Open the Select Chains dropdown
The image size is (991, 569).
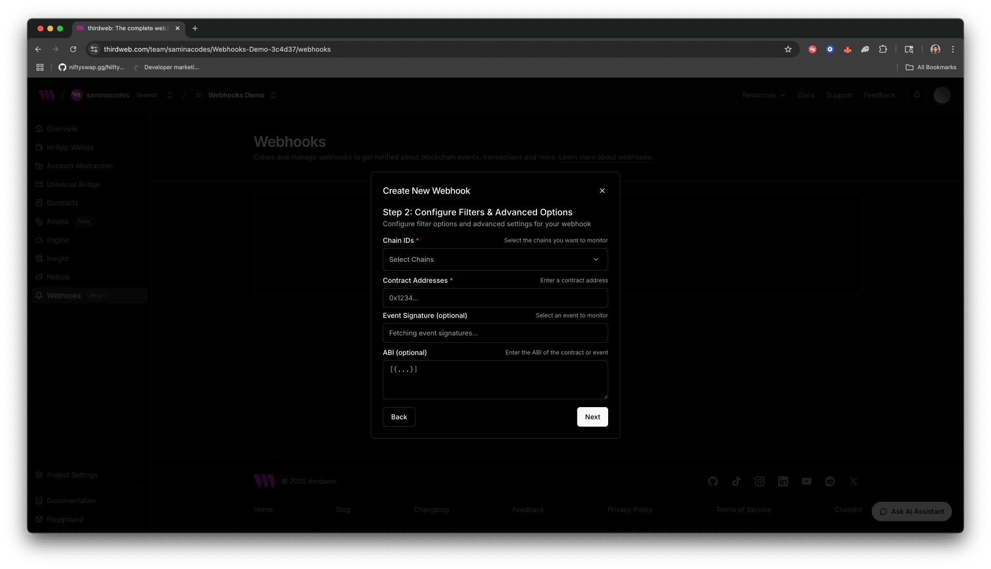click(x=495, y=259)
